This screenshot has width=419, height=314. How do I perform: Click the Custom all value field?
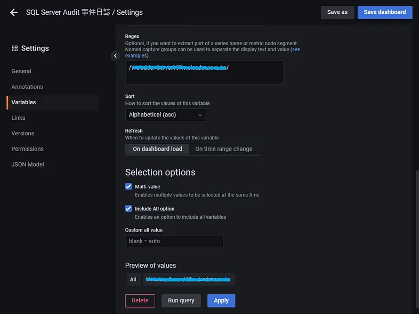tap(174, 242)
